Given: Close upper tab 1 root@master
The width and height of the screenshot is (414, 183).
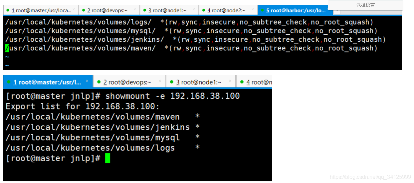Looking at the screenshot, I should point(74,10).
